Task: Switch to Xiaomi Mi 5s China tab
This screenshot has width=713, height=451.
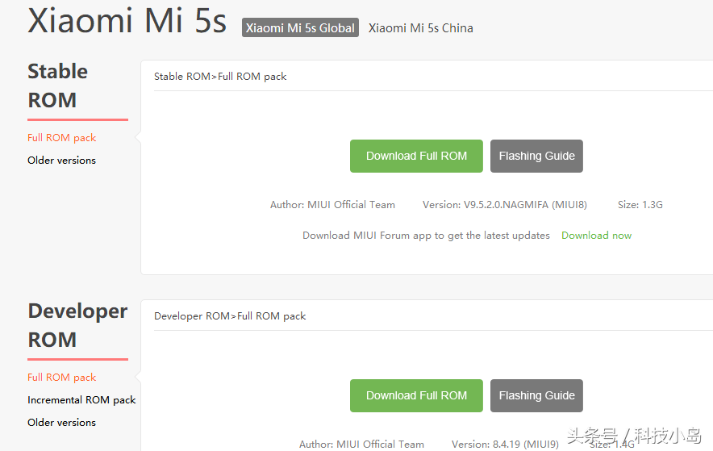Action: coord(420,28)
